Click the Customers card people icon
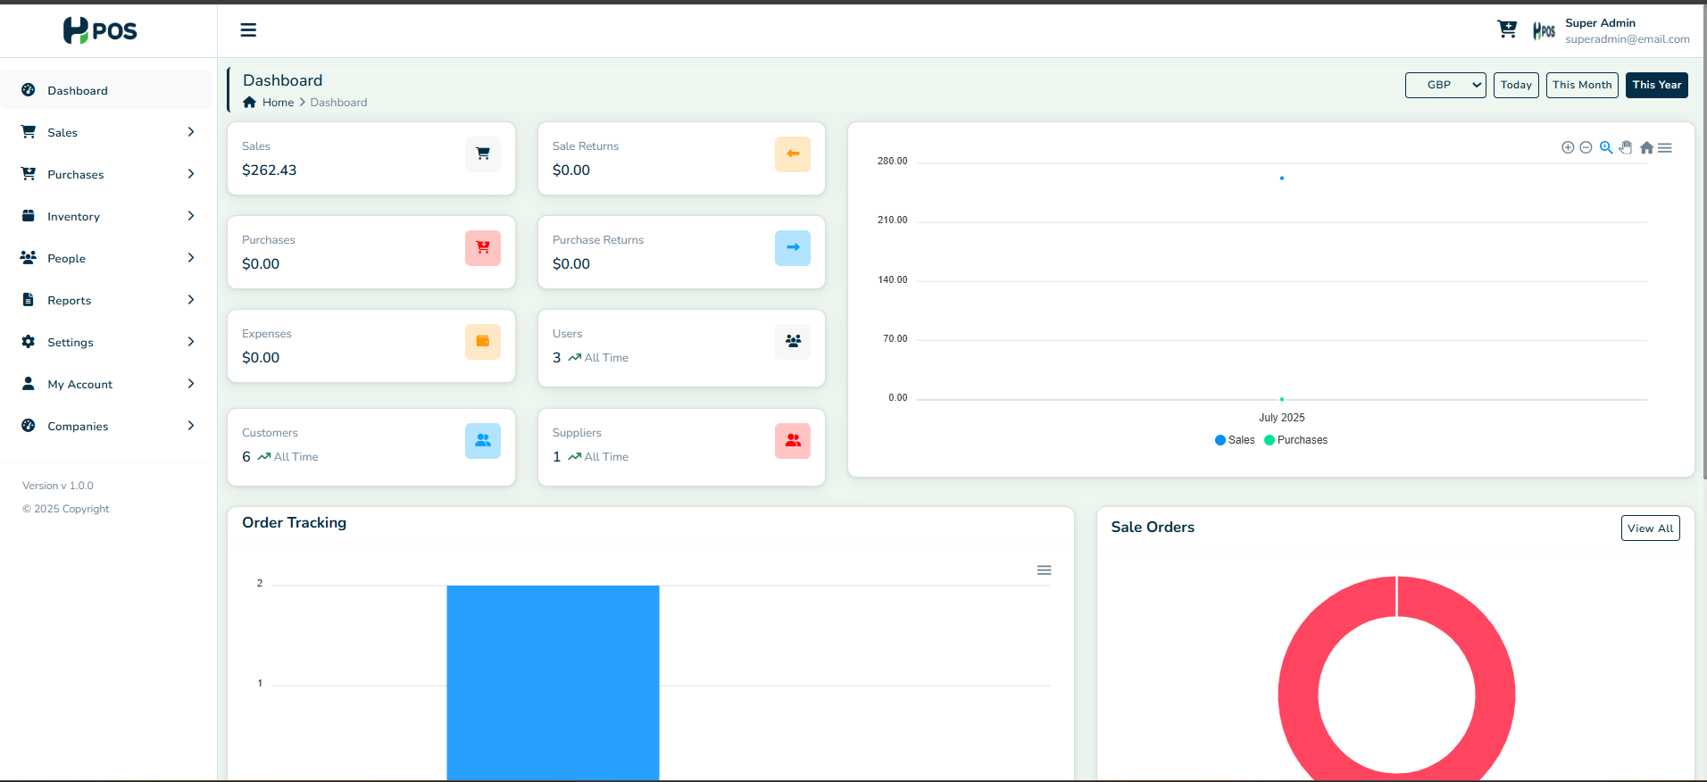The image size is (1707, 782). pyautogui.click(x=483, y=440)
